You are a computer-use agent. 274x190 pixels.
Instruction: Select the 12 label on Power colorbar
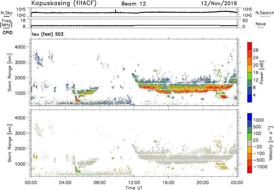(256, 80)
